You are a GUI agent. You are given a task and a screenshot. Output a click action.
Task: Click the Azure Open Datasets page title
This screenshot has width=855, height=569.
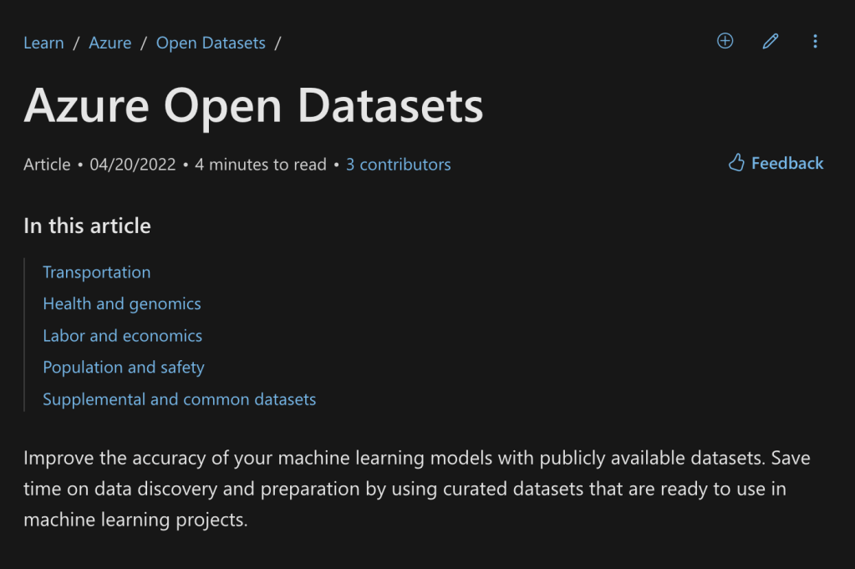(253, 106)
